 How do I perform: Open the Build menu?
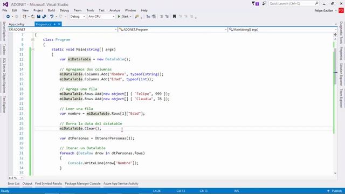coord(52,10)
